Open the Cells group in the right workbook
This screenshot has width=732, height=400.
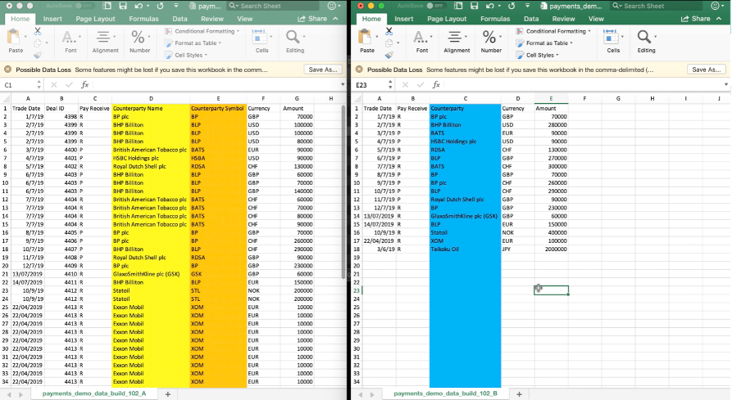pos(613,41)
